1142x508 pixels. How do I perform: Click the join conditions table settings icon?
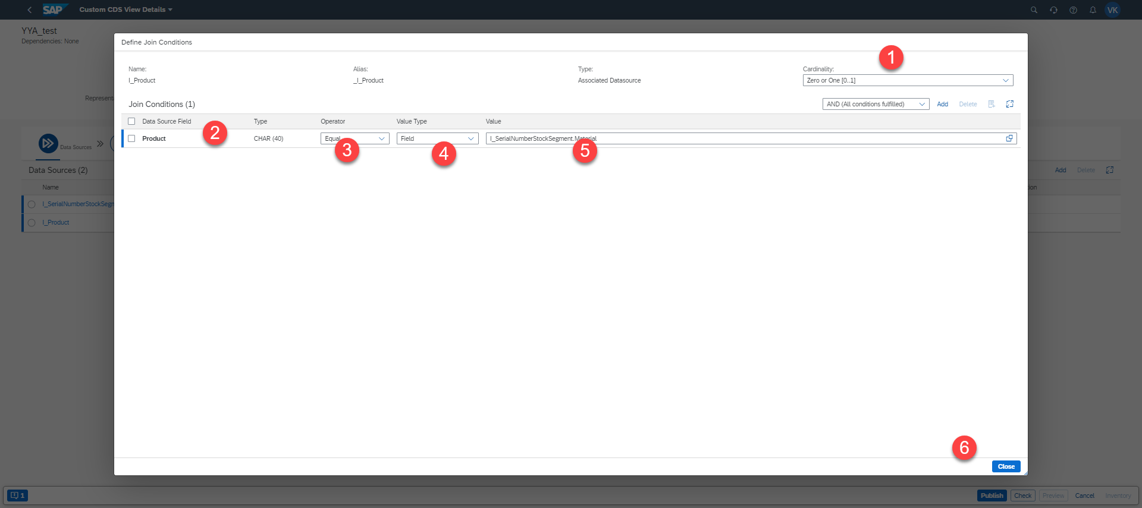992,104
